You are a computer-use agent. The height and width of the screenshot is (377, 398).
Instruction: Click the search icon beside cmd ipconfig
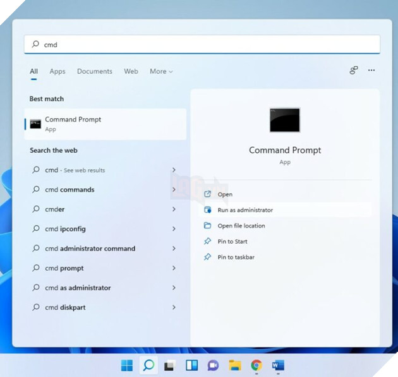[36, 229]
